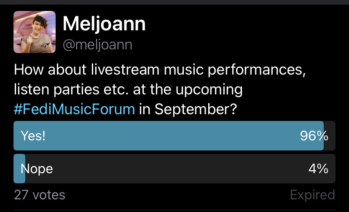Open the #FediMusicForum hashtag
Screen dimensions: 349x212
74,109
